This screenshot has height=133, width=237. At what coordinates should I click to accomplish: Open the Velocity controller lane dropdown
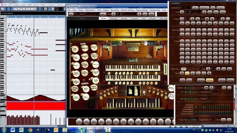6,111
